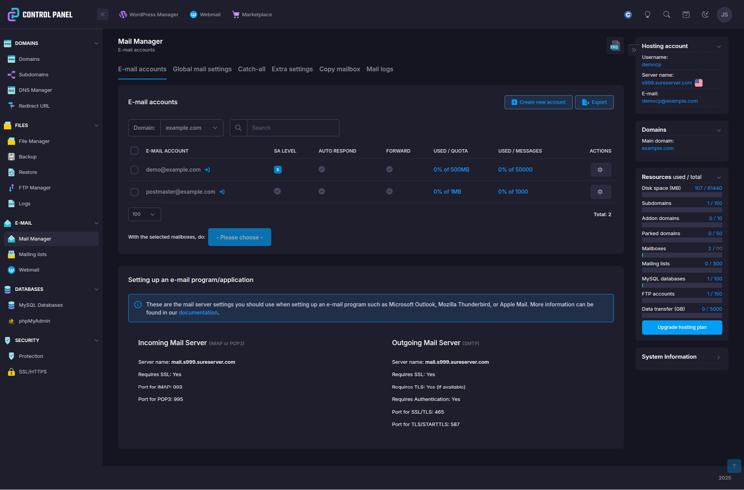
Task: Tick the checkbox for demo@example.com
Action: click(x=134, y=170)
